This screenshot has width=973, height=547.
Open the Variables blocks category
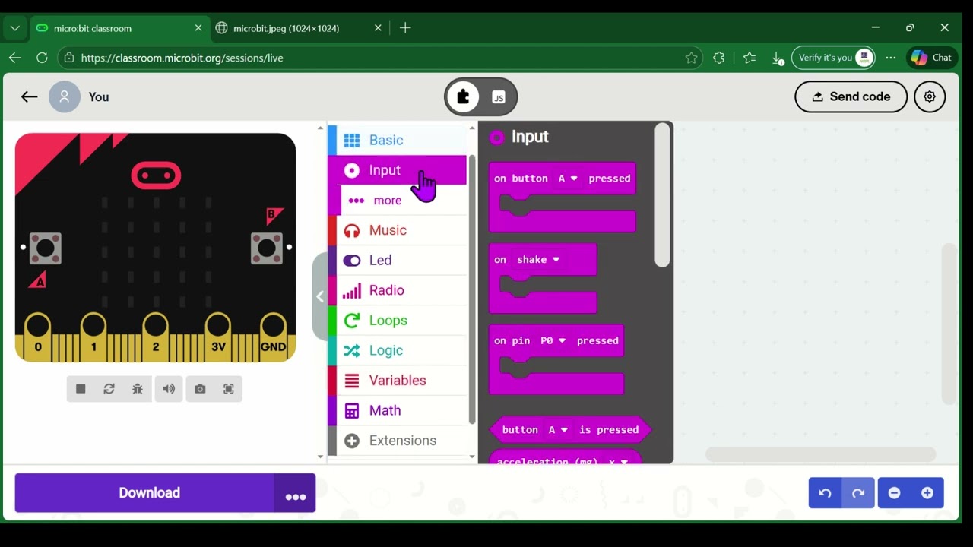[x=397, y=381]
